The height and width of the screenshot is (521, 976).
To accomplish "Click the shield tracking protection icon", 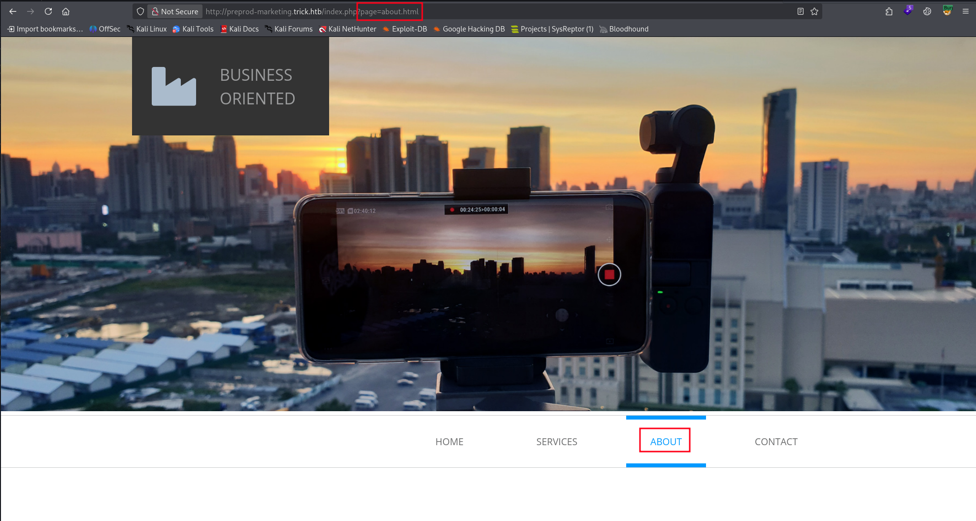I will coord(140,11).
